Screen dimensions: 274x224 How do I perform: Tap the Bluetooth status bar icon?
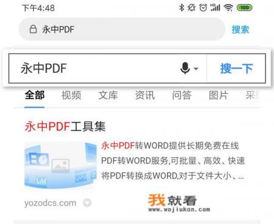181,8
